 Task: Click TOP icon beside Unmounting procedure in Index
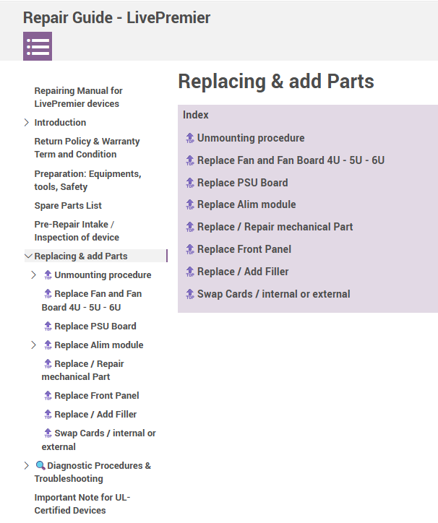[x=190, y=138]
